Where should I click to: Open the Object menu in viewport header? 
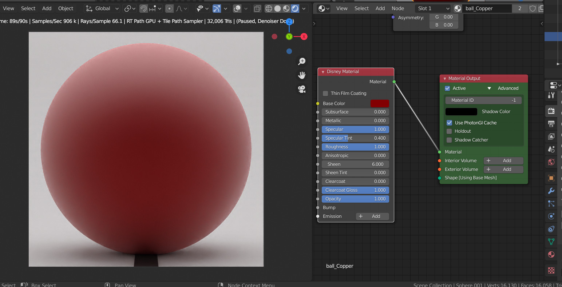(66, 8)
